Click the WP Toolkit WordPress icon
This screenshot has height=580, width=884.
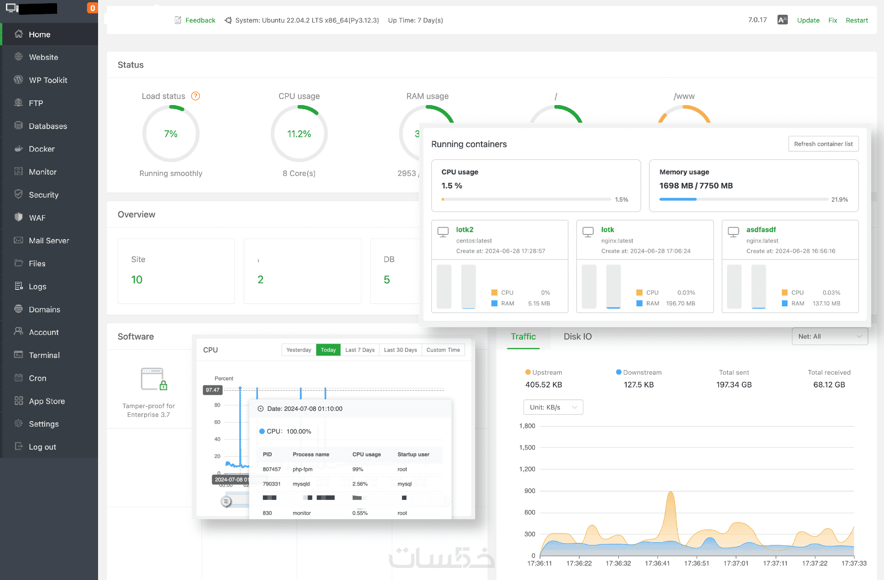18,80
